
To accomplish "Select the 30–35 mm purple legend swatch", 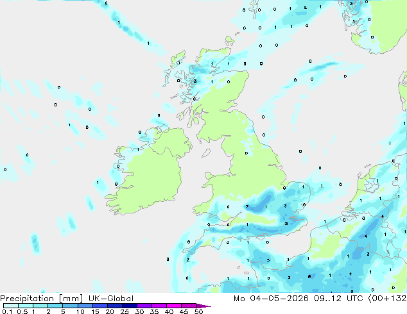I will [144, 306].
